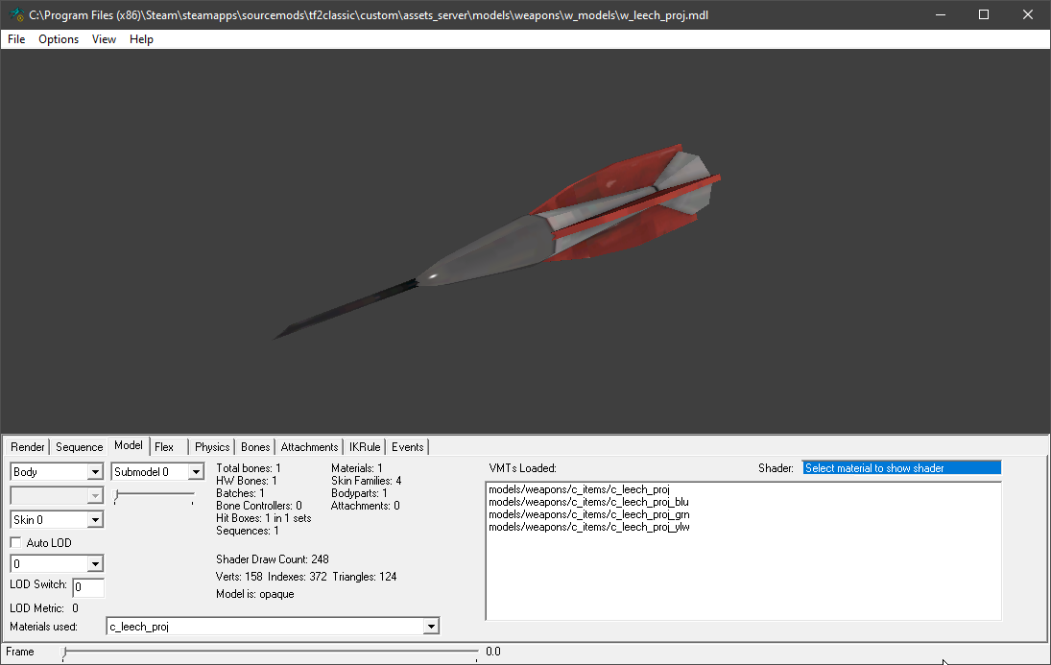
Task: Open the Bones tab
Action: coord(255,447)
